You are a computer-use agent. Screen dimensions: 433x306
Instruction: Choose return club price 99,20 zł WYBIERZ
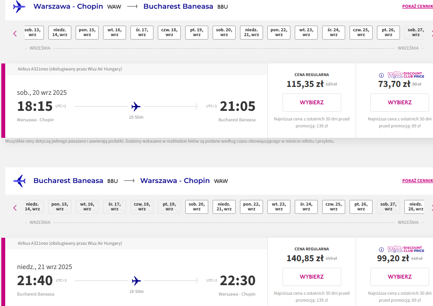[400, 277]
